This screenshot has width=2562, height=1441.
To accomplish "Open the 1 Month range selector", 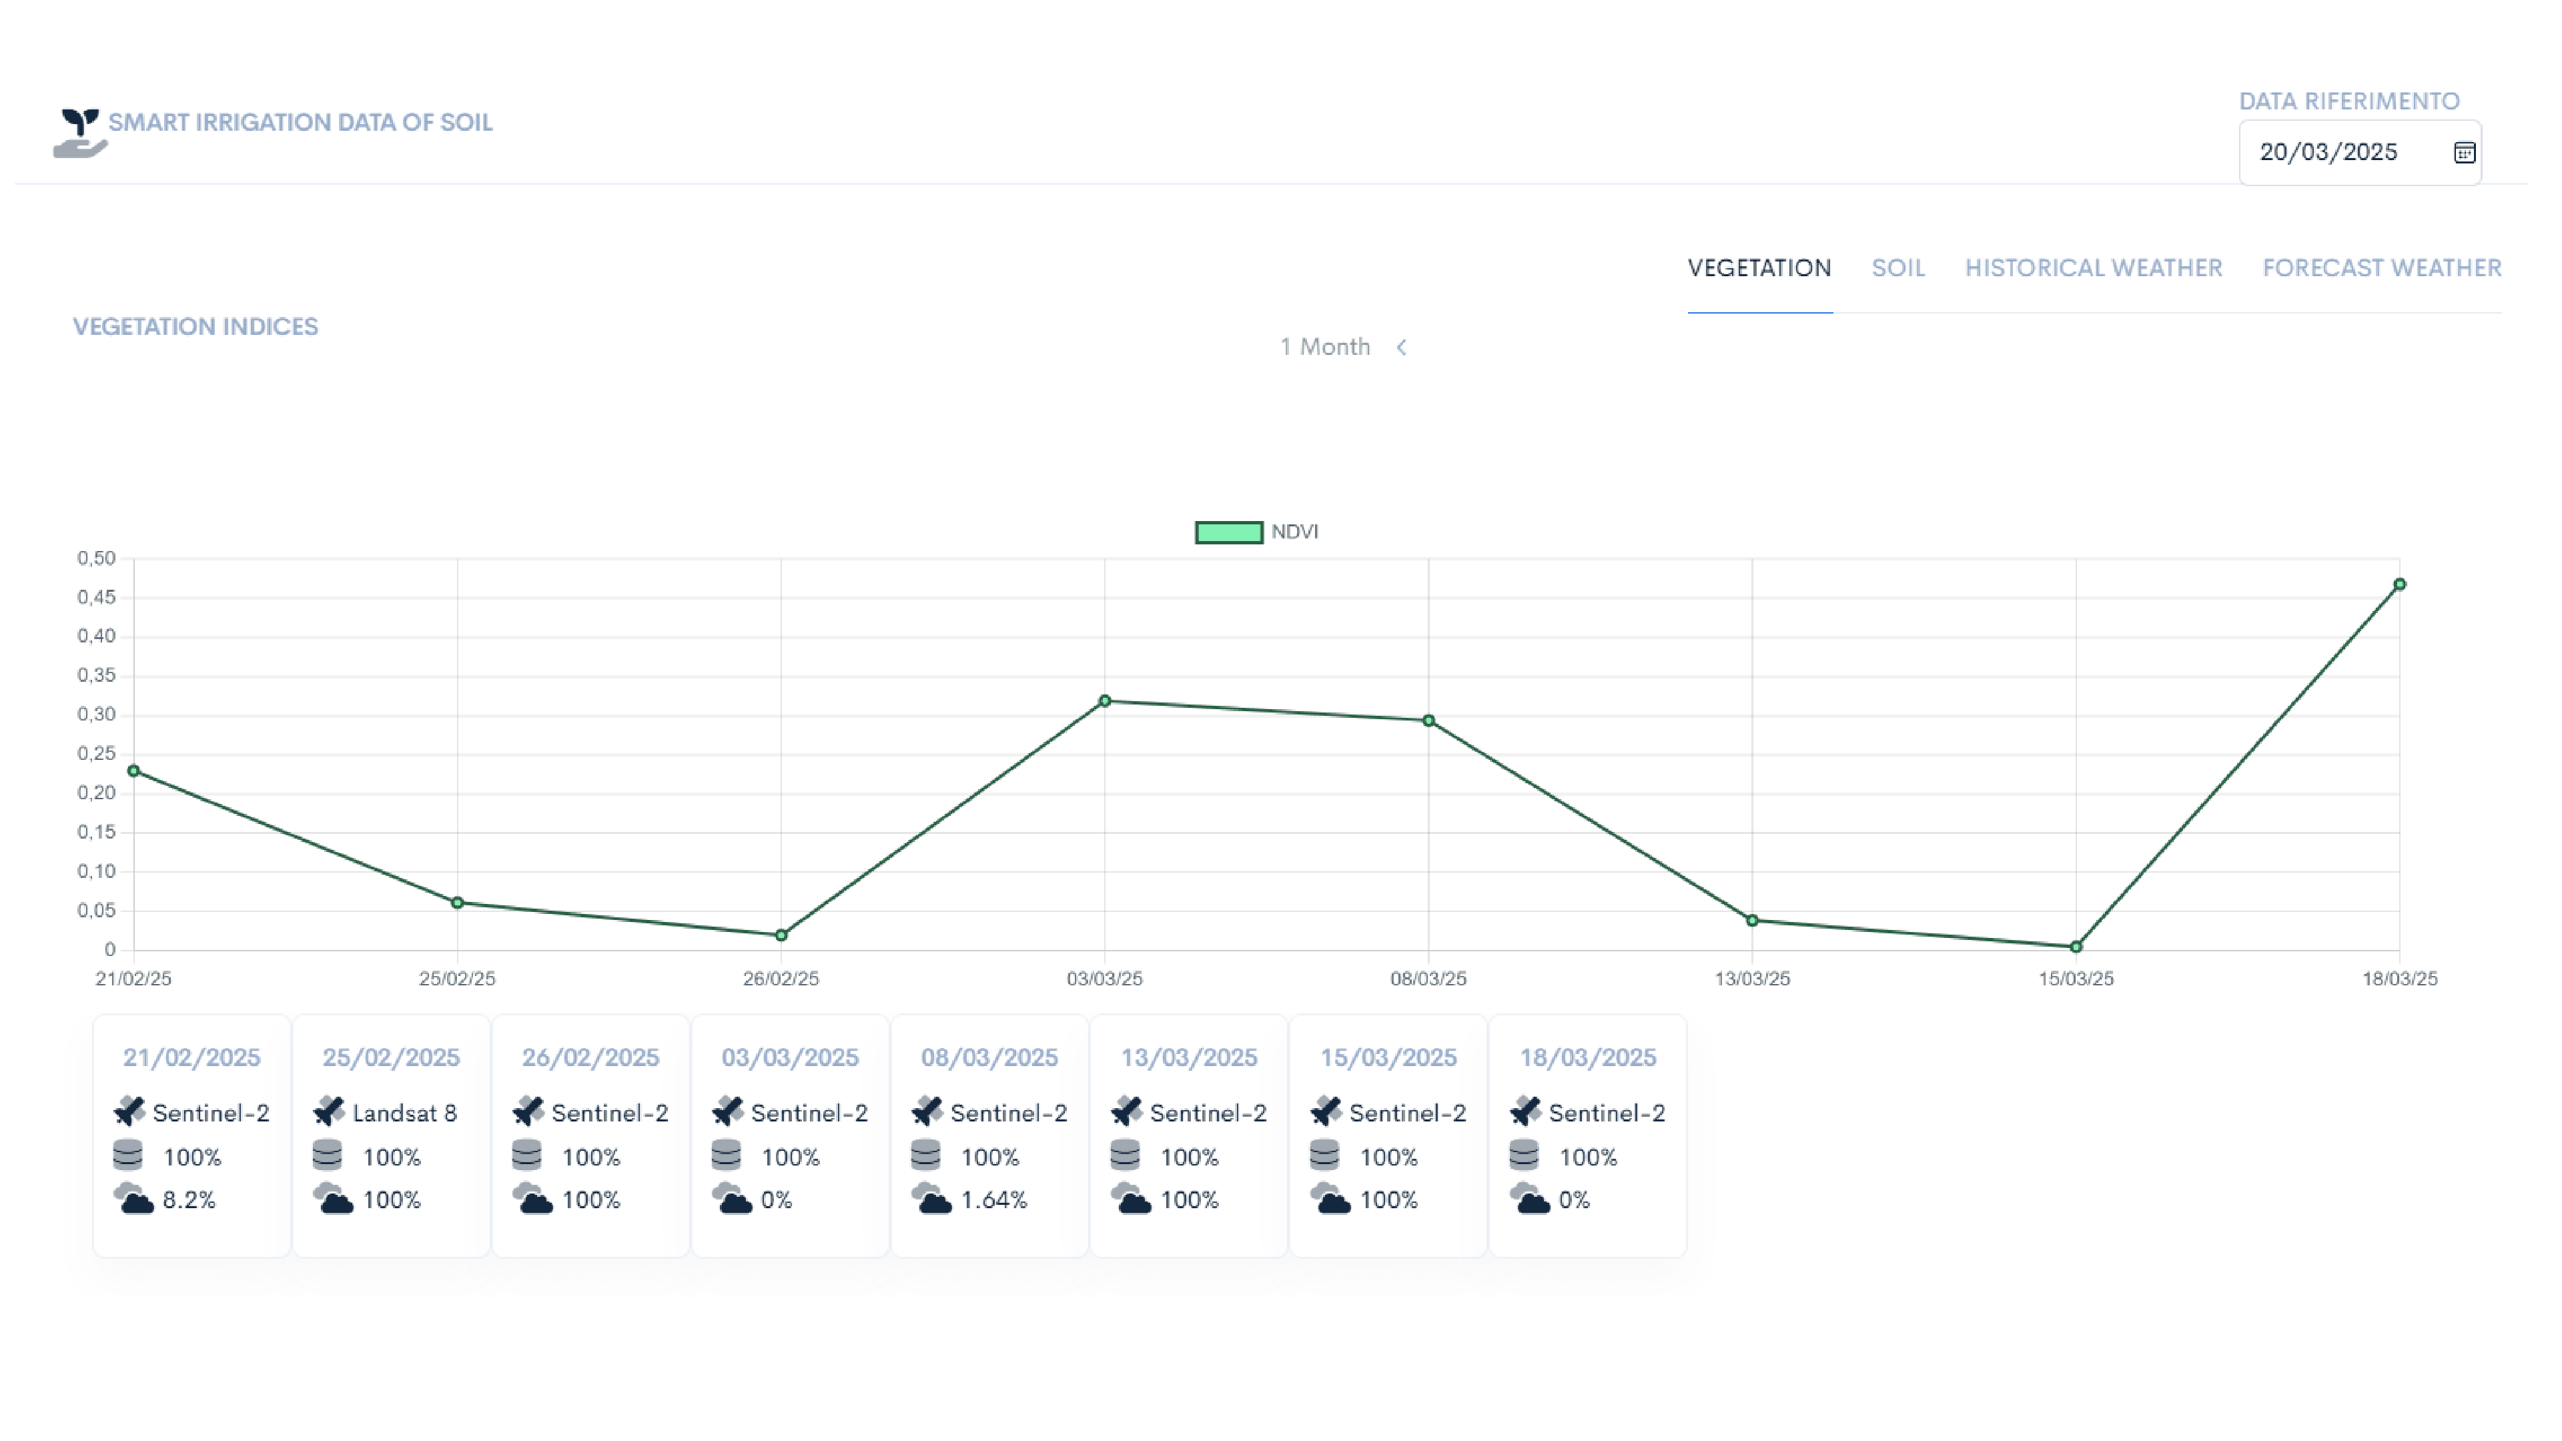I will 1325,347.
